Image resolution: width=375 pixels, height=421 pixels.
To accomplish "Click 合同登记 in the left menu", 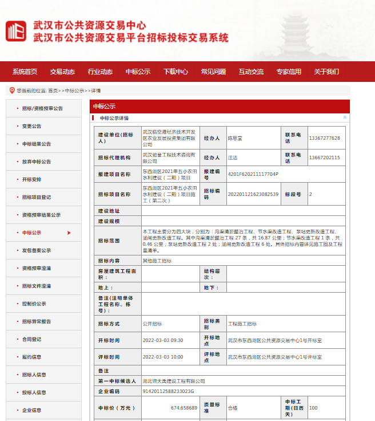I will point(31,339).
